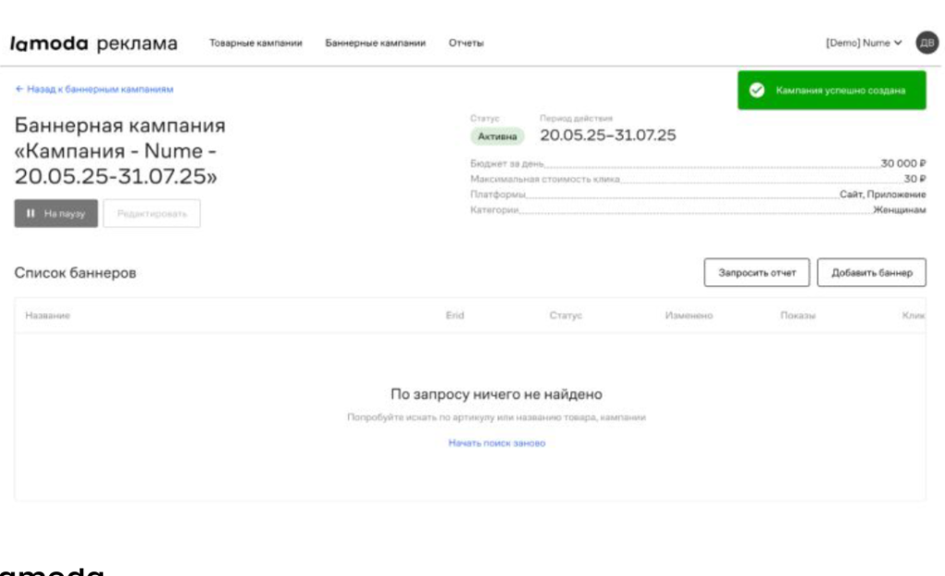Add a banner via Добавить баннер

(871, 272)
